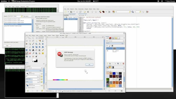Screen dimensions: 176x99
Task: Toggle the eye icon of the bottom layer
Action: 107,51
